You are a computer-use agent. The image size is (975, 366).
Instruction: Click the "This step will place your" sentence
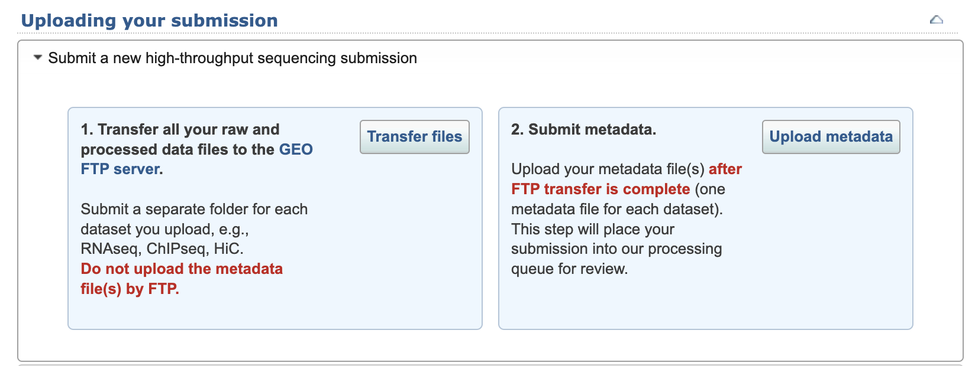point(593,229)
